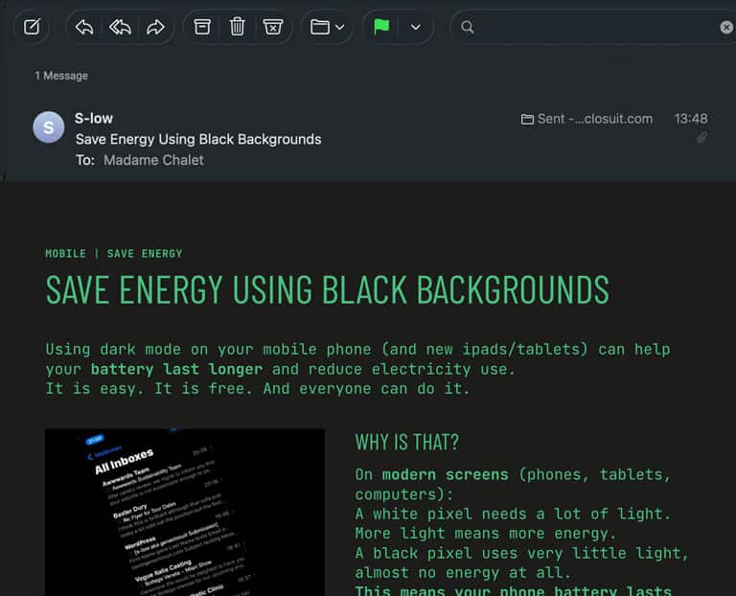Toggle the green flag on message
This screenshot has height=596, width=736.
click(381, 27)
